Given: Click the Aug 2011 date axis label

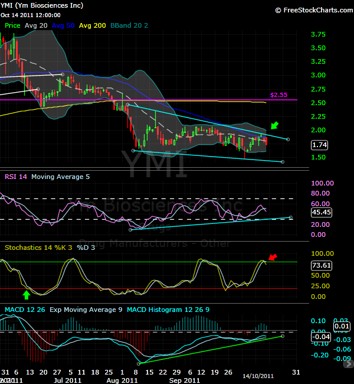Looking at the screenshot, I should pyautogui.click(x=122, y=380).
